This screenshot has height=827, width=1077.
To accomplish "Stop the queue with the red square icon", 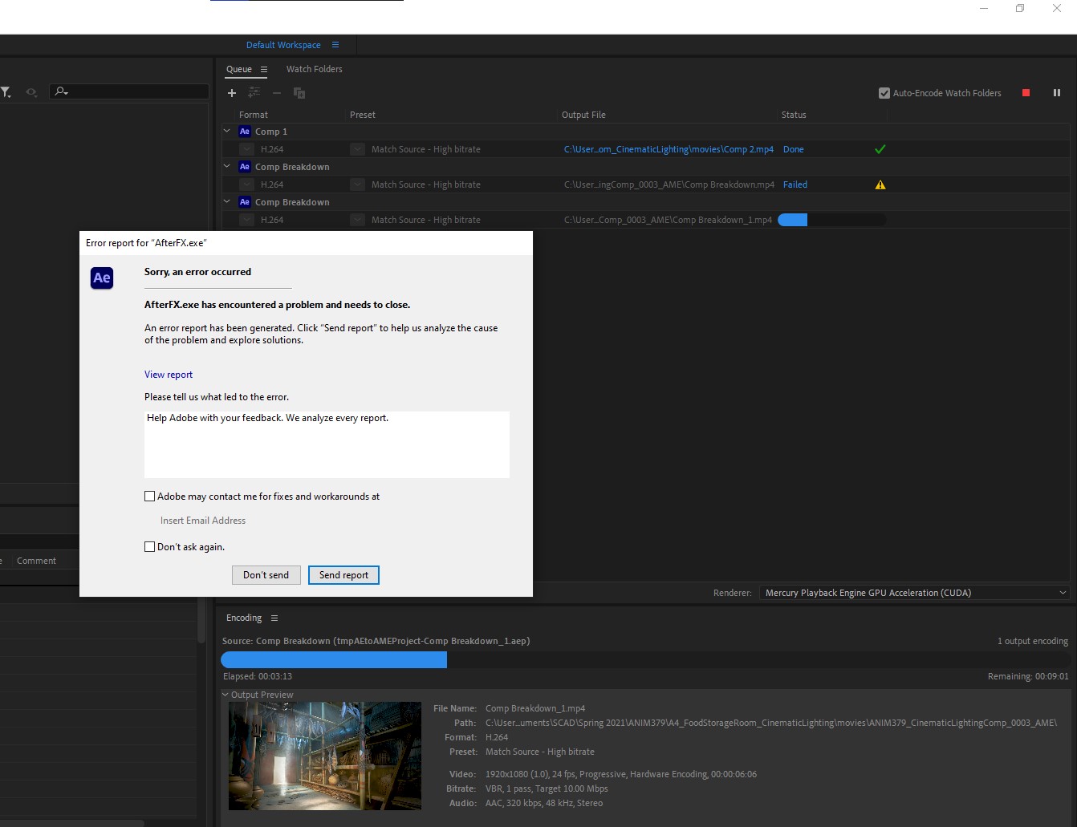I will [1026, 93].
